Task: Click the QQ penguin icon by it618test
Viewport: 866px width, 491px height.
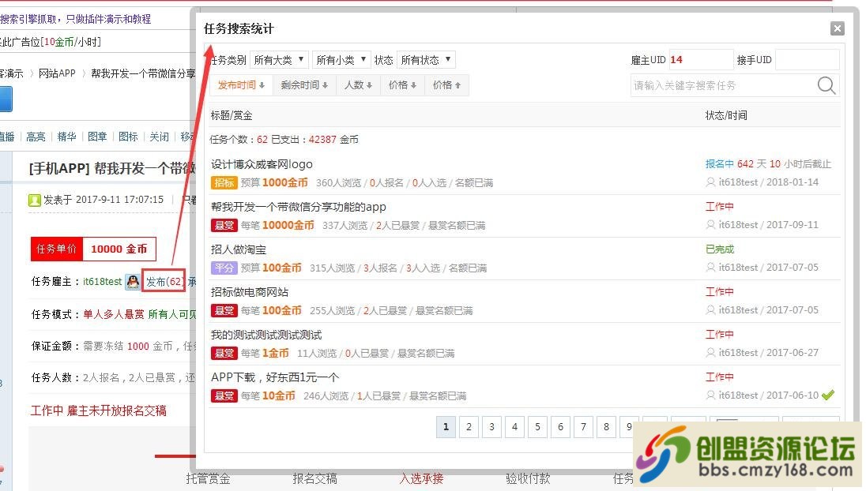Action: tap(133, 282)
